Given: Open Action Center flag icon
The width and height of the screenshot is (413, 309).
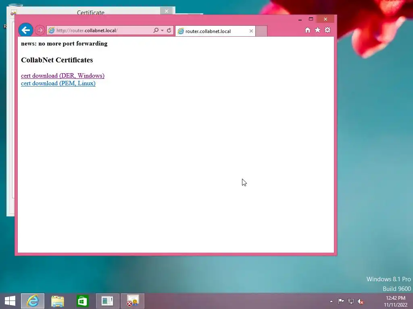Looking at the screenshot, I should 341,301.
